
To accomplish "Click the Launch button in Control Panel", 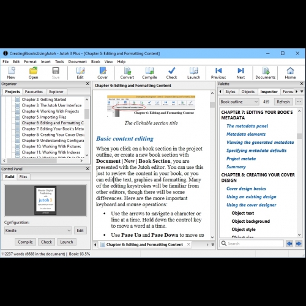I will [x=67, y=242].
